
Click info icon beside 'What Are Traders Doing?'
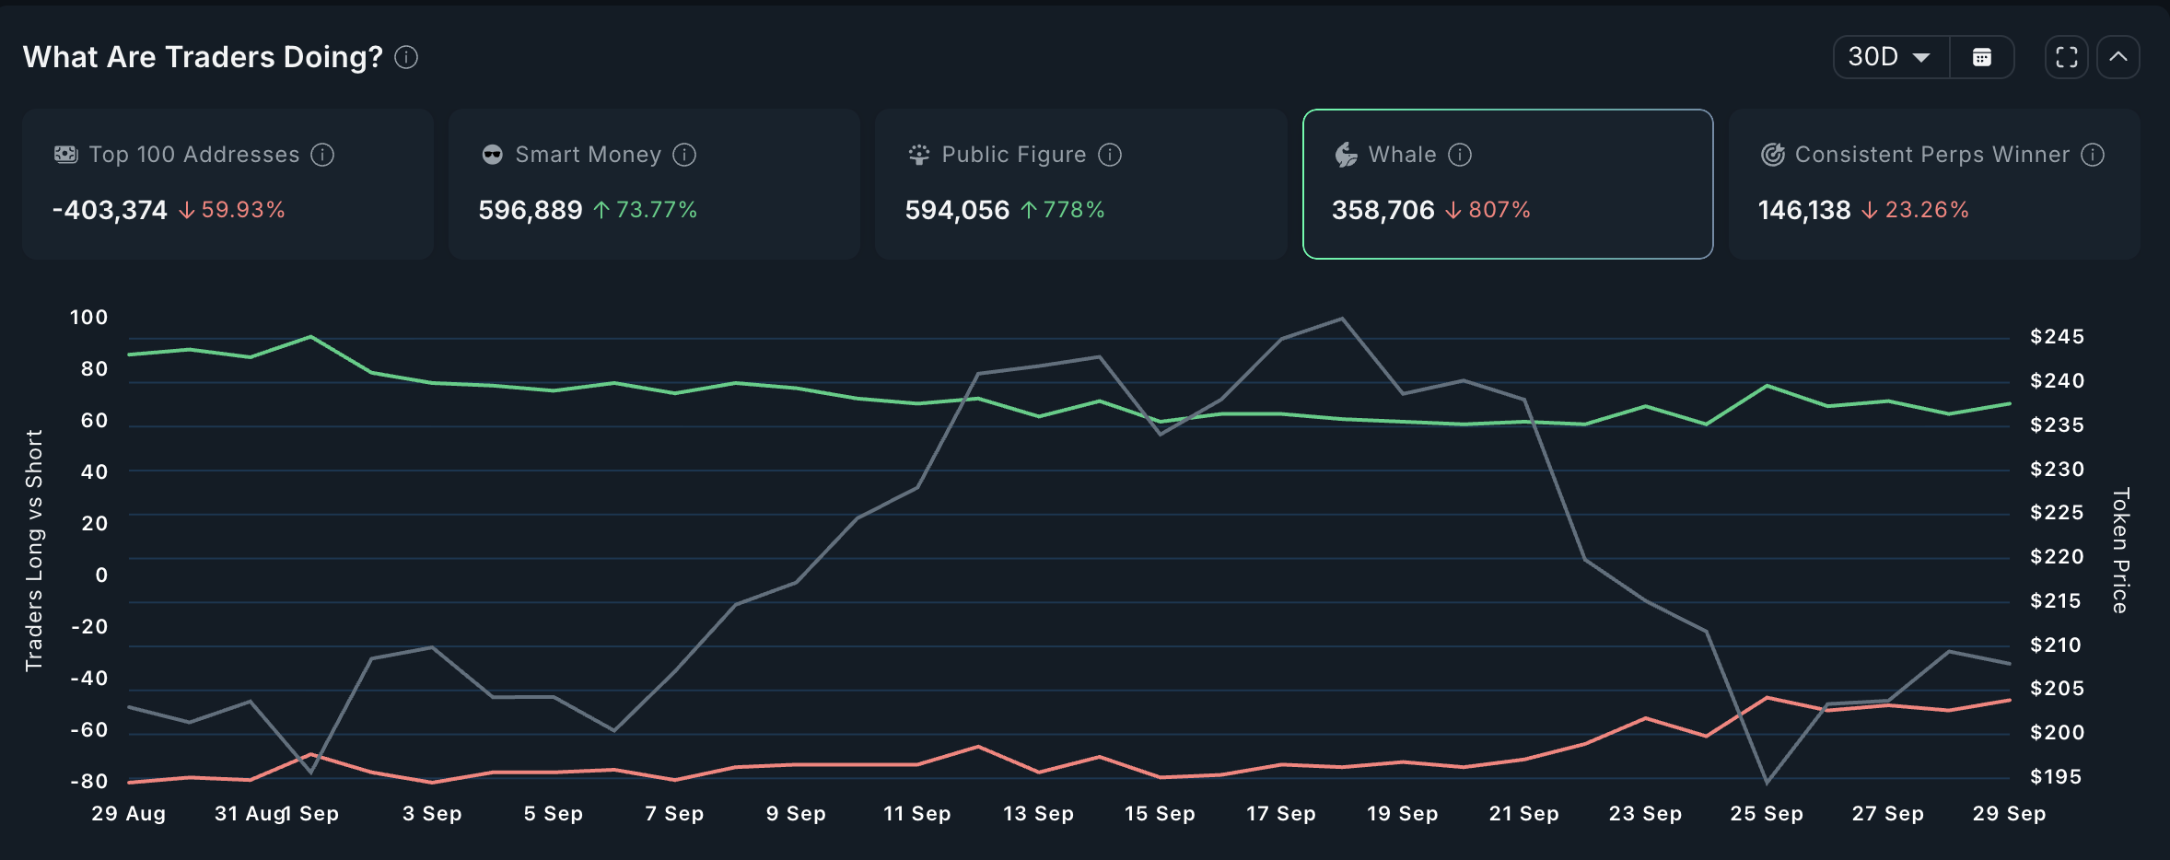(x=406, y=58)
